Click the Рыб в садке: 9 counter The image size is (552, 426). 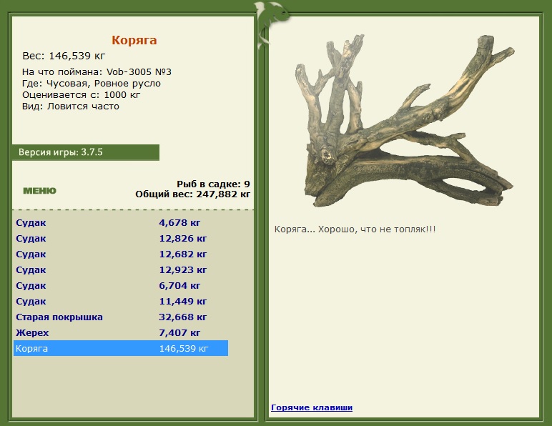click(213, 184)
